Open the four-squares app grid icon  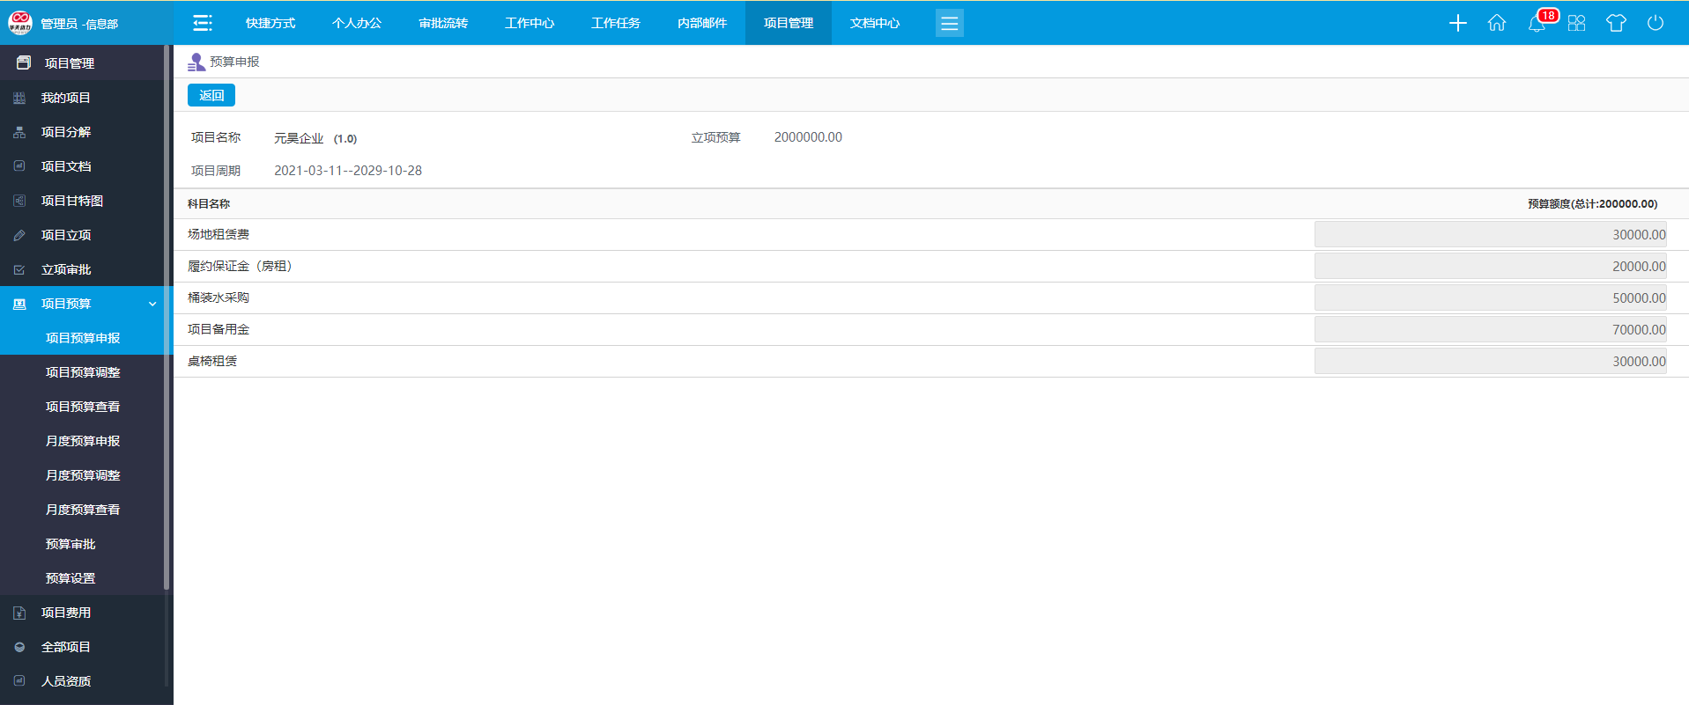click(x=1576, y=23)
